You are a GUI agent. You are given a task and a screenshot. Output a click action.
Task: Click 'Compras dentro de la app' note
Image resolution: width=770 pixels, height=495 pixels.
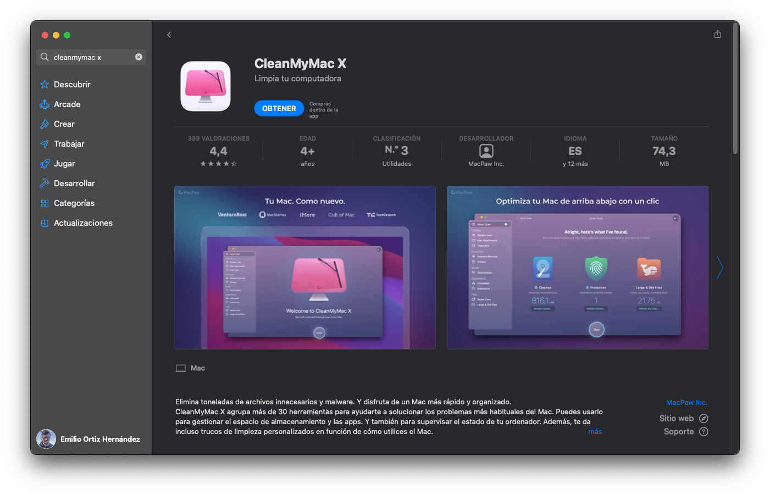324,110
